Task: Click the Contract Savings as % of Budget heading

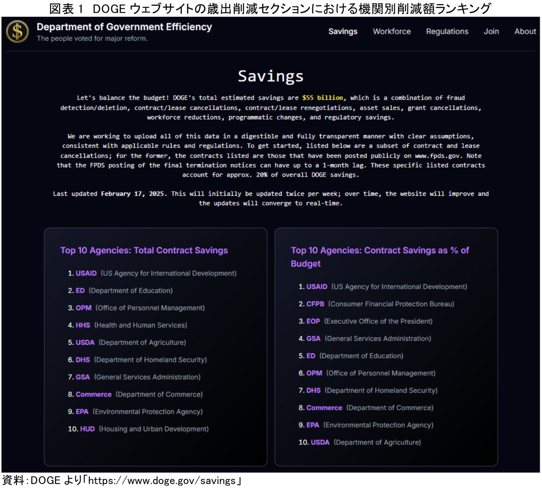Action: point(380,257)
